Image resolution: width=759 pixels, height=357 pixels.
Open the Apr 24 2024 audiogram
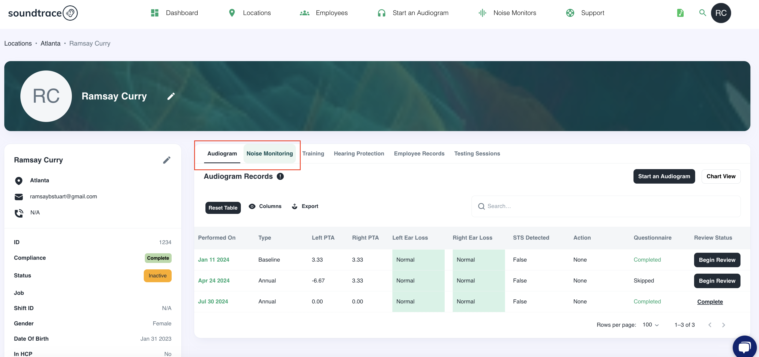(213, 280)
